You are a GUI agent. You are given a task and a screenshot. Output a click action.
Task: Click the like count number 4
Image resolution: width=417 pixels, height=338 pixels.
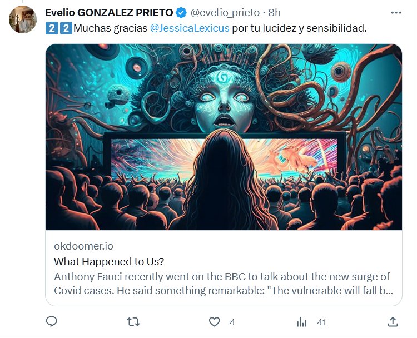coord(232,322)
